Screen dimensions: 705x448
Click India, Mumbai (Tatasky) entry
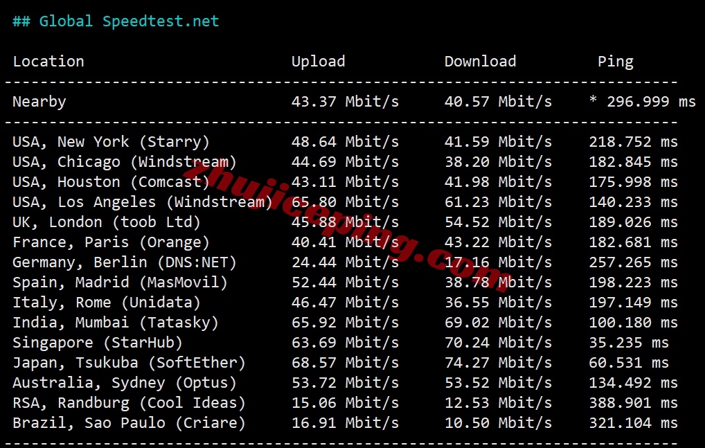point(116,323)
